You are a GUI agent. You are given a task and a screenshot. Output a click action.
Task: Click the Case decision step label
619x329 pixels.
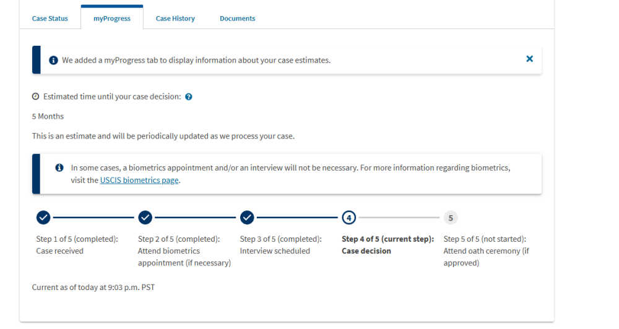coord(366,251)
